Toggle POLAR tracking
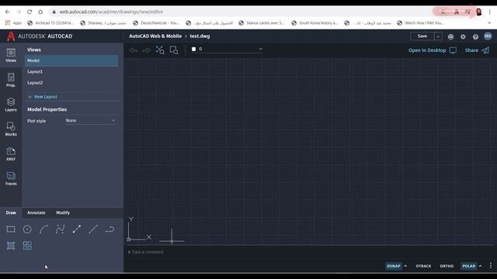The width and height of the screenshot is (497, 279). (468, 266)
